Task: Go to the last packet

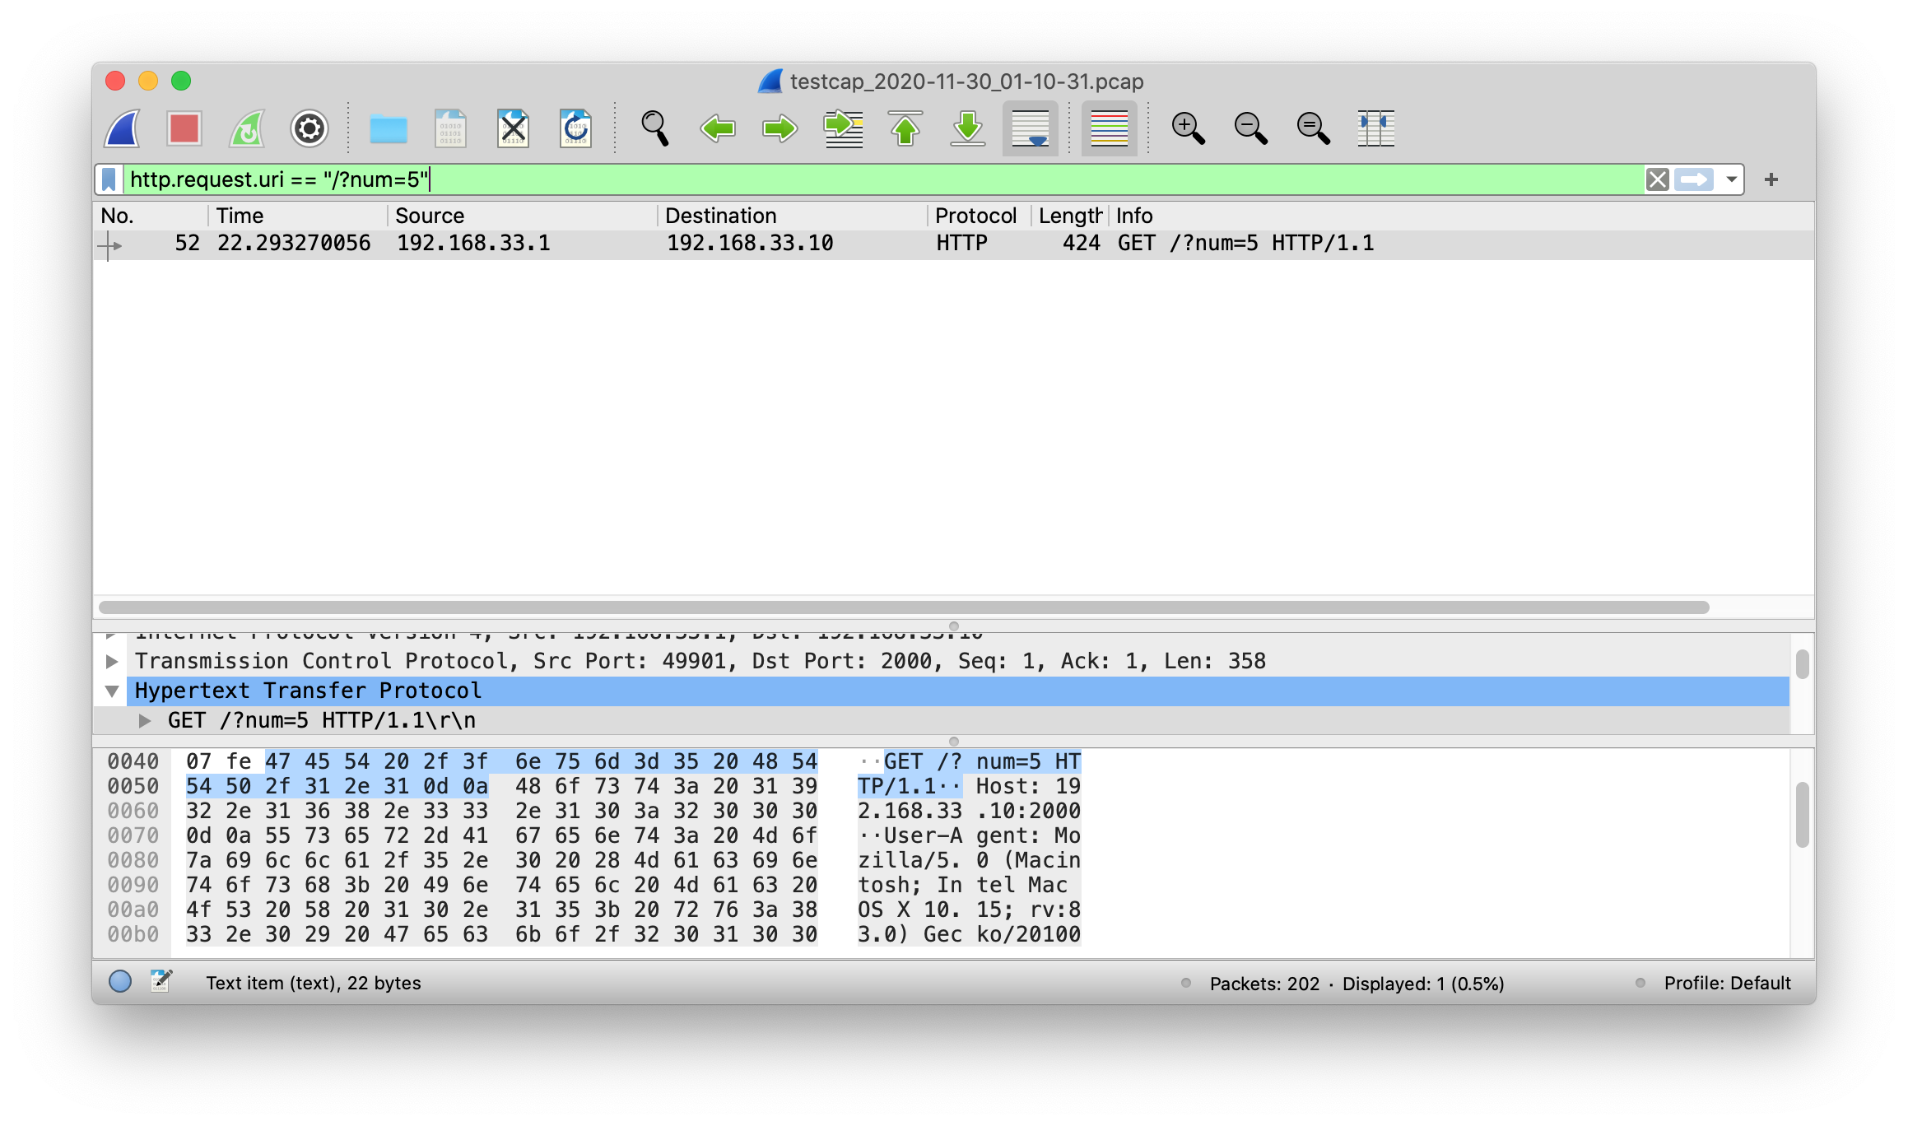Action: tap(968, 128)
